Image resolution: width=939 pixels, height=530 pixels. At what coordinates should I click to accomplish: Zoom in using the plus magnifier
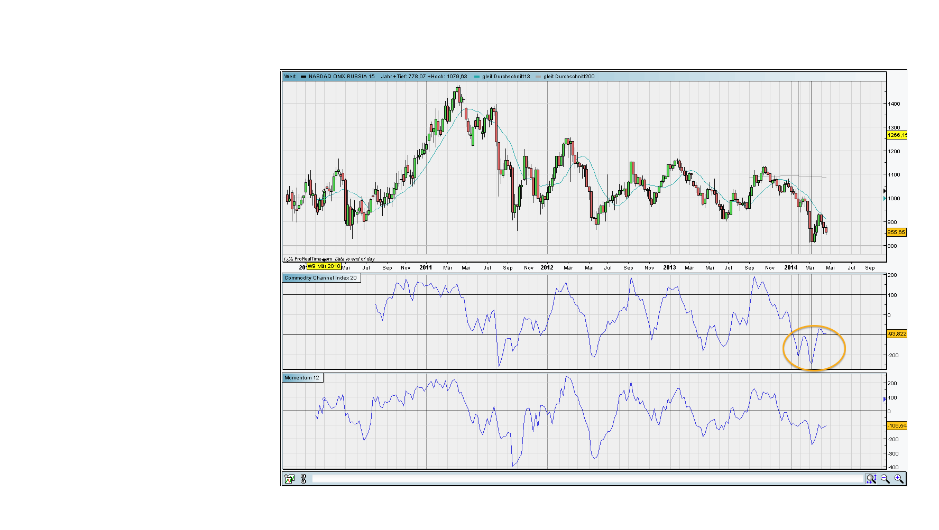coord(899,479)
